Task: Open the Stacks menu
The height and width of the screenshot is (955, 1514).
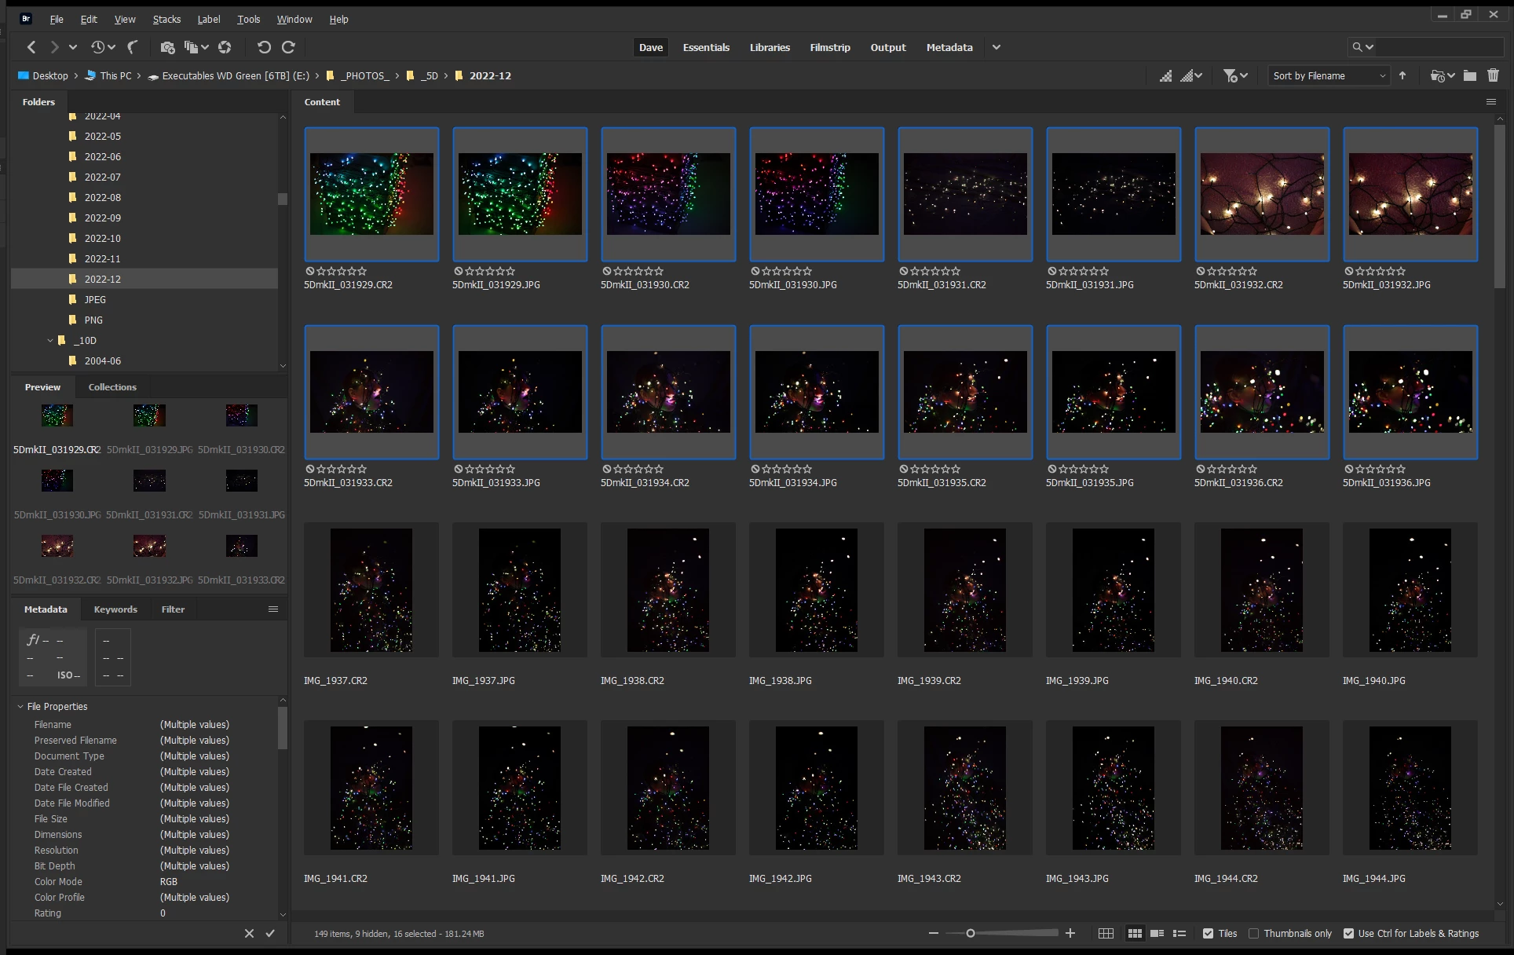Action: [166, 19]
